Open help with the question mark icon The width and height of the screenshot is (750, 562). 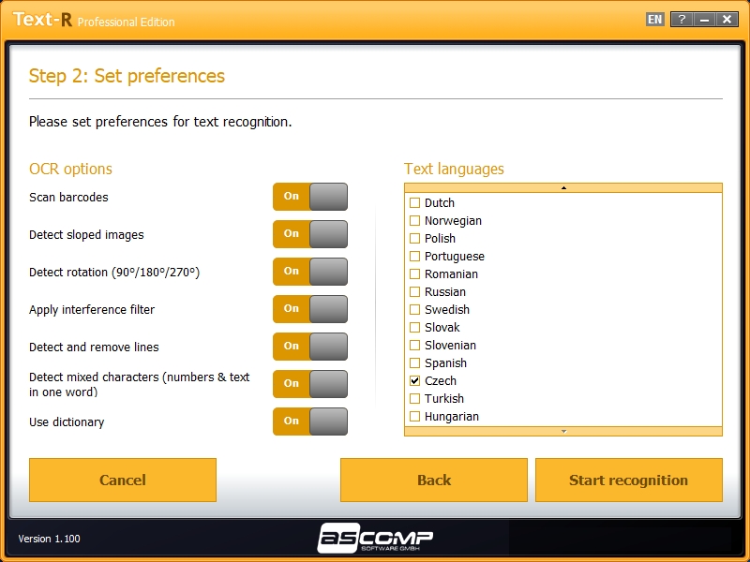coord(682,20)
